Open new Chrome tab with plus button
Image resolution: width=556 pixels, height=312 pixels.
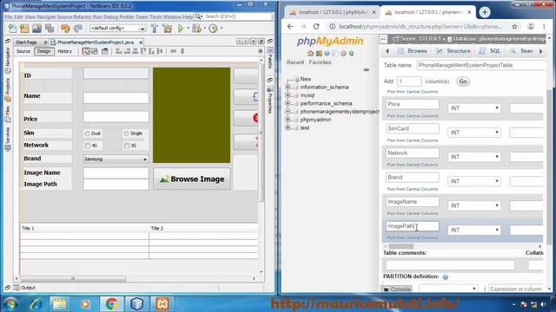pyautogui.click(x=485, y=12)
